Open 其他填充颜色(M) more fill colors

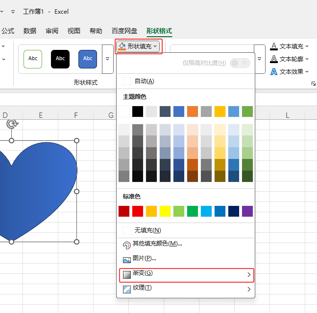[186, 244]
